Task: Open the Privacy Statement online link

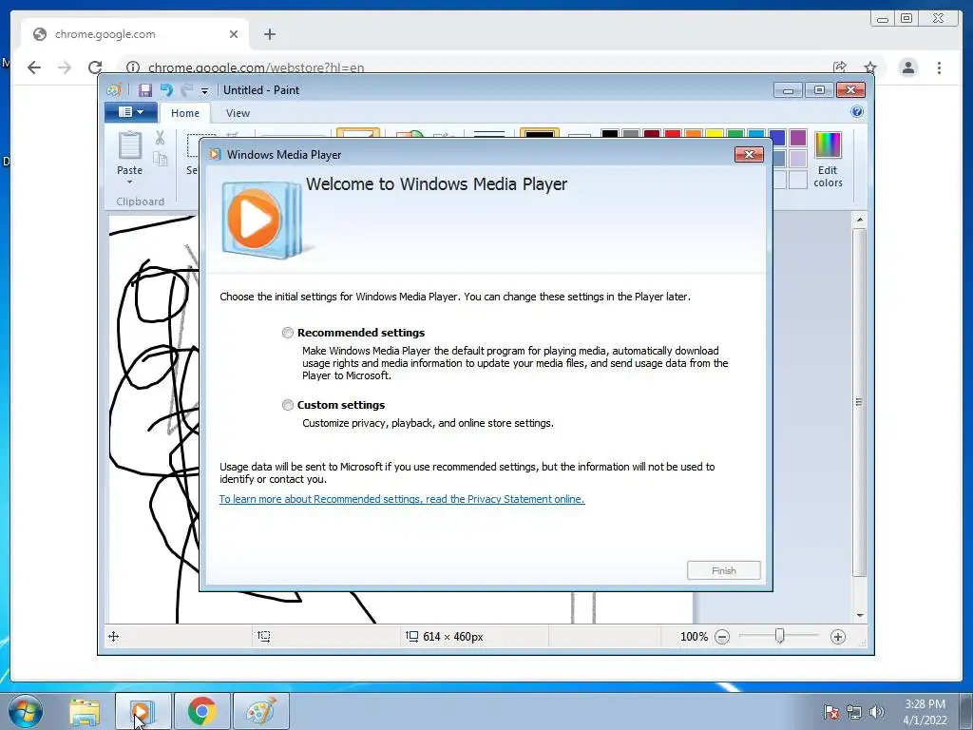Action: coord(402,499)
